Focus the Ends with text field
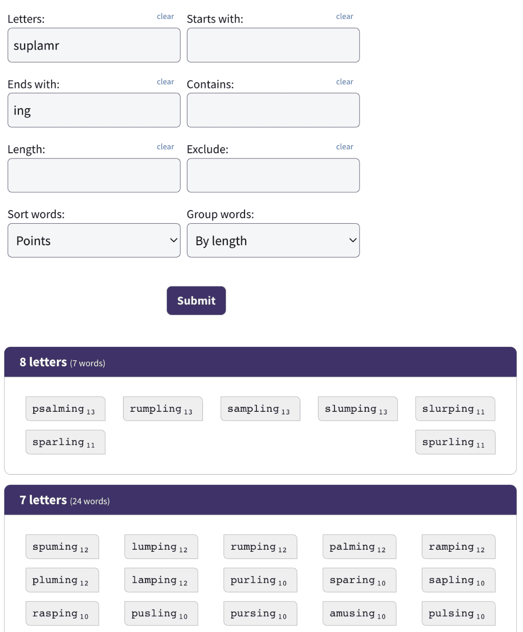 point(94,110)
